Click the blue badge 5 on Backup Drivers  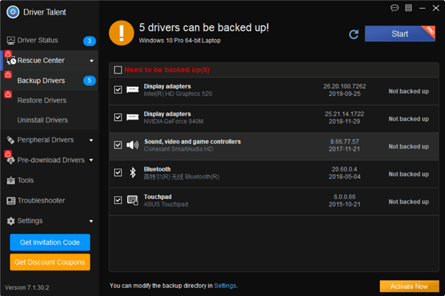[x=90, y=81]
